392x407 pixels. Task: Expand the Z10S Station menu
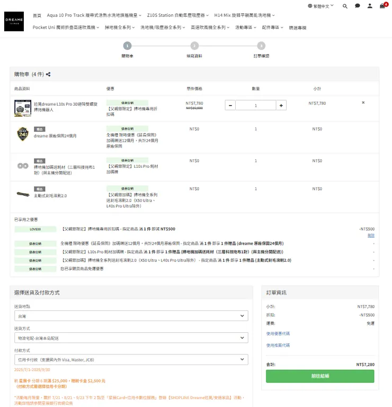click(x=178, y=15)
